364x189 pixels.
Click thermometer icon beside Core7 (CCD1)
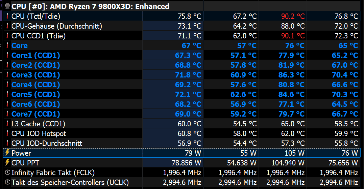(7, 114)
